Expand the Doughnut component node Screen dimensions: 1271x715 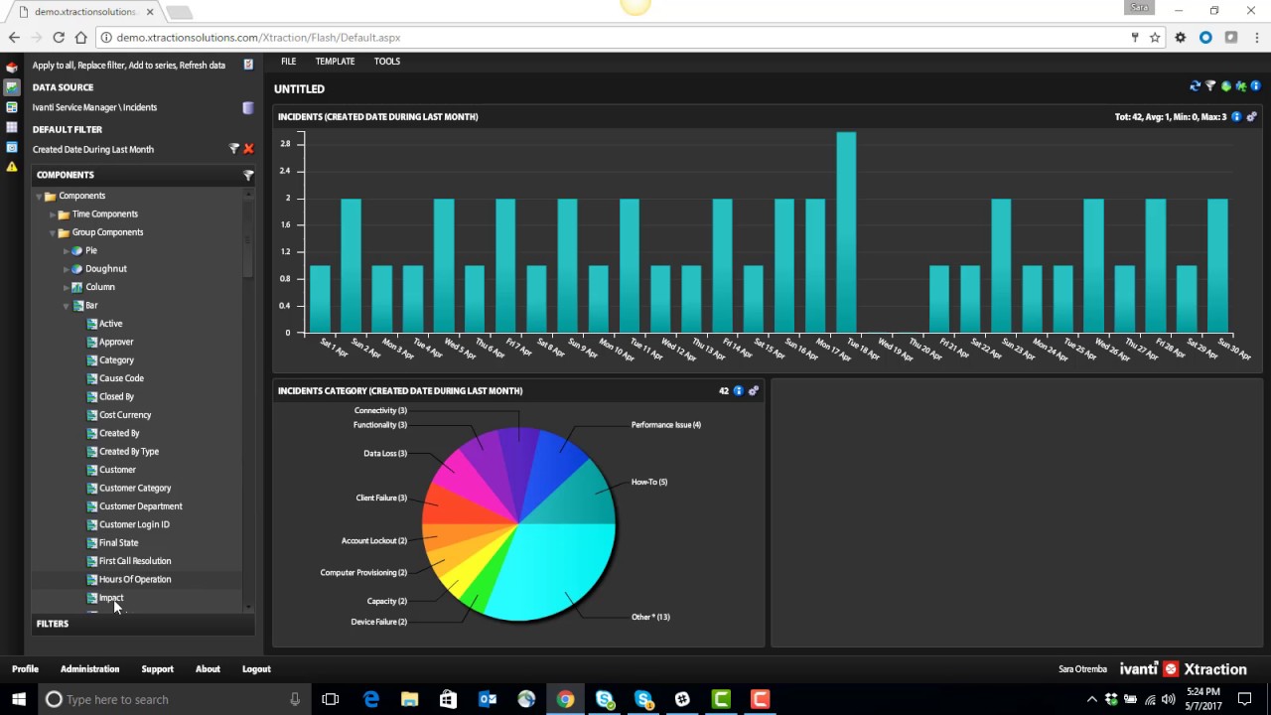(67, 269)
